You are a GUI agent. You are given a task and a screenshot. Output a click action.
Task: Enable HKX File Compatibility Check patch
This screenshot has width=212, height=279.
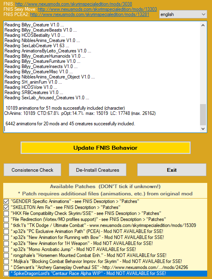tap(6, 213)
